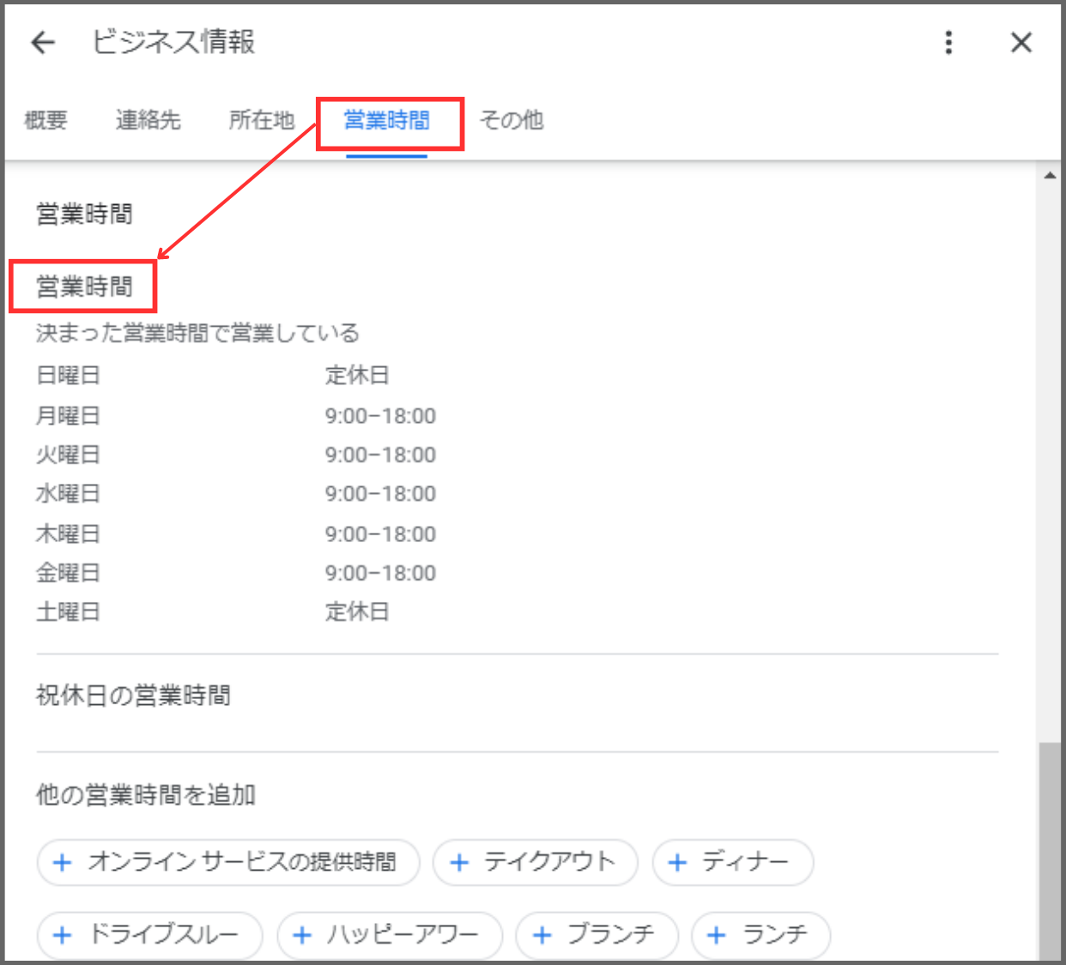Click the 土曜日 row label
Screen dimensions: 1066x965
[68, 612]
